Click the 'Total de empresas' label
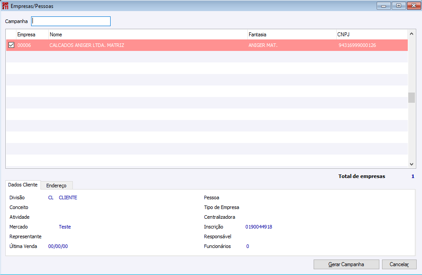This screenshot has height=275, width=422. [362, 176]
